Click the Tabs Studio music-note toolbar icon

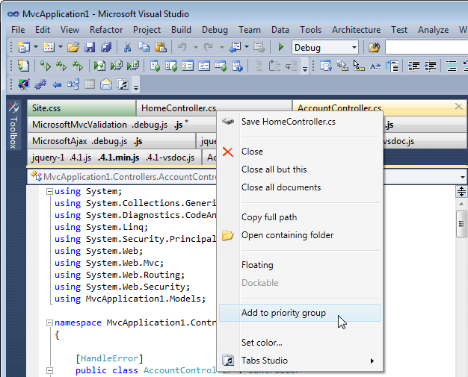123,84
